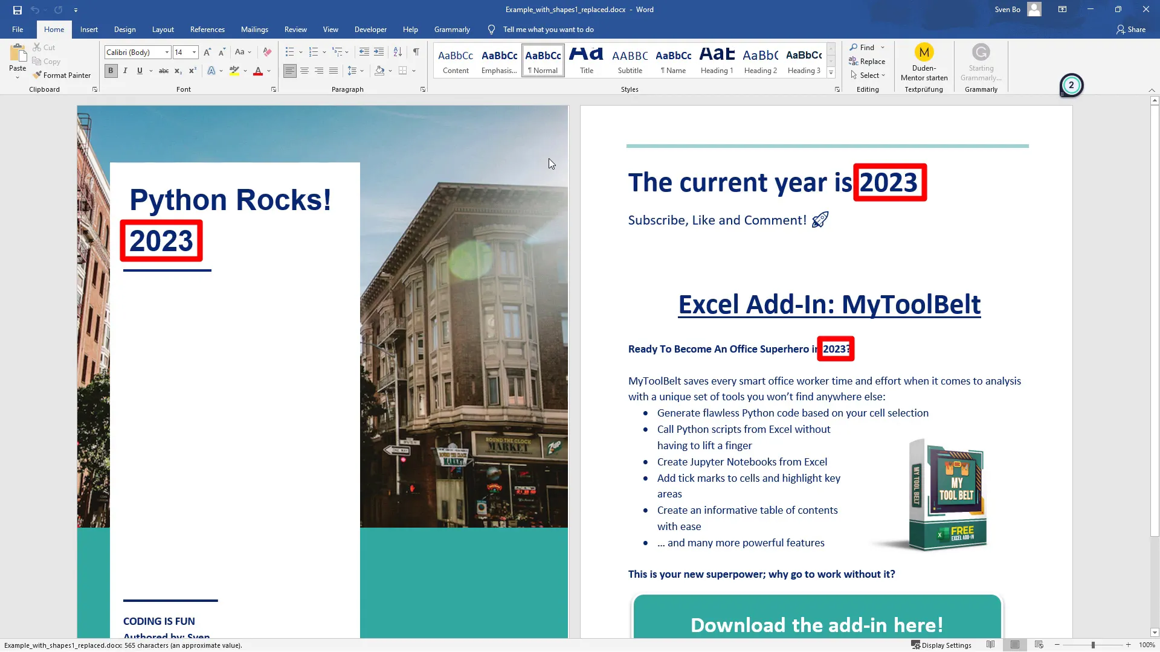1160x652 pixels.
Task: Click the Bullets list icon
Action: [x=289, y=53]
